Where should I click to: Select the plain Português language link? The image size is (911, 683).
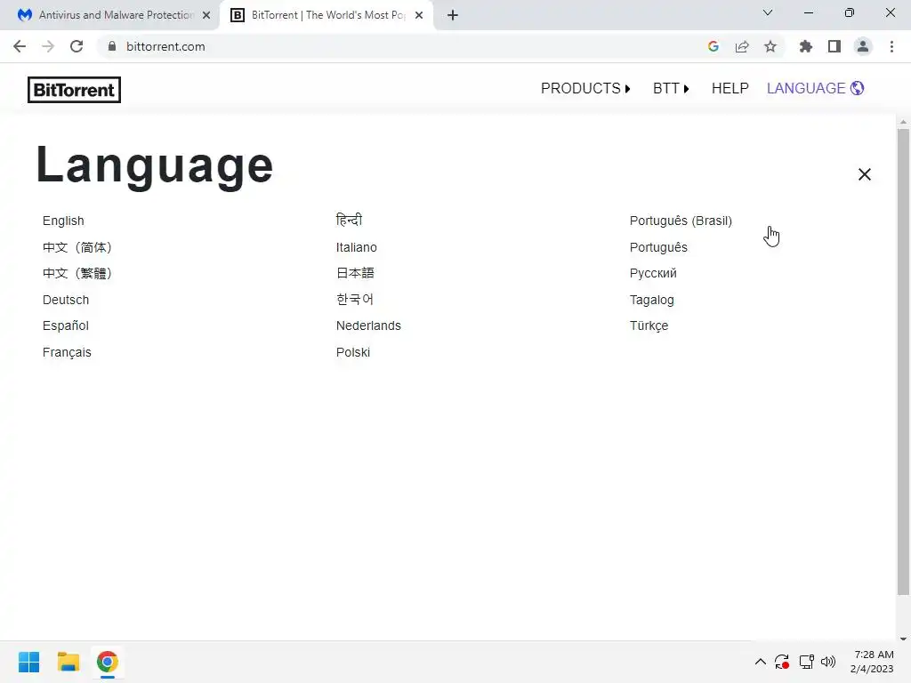pos(658,247)
